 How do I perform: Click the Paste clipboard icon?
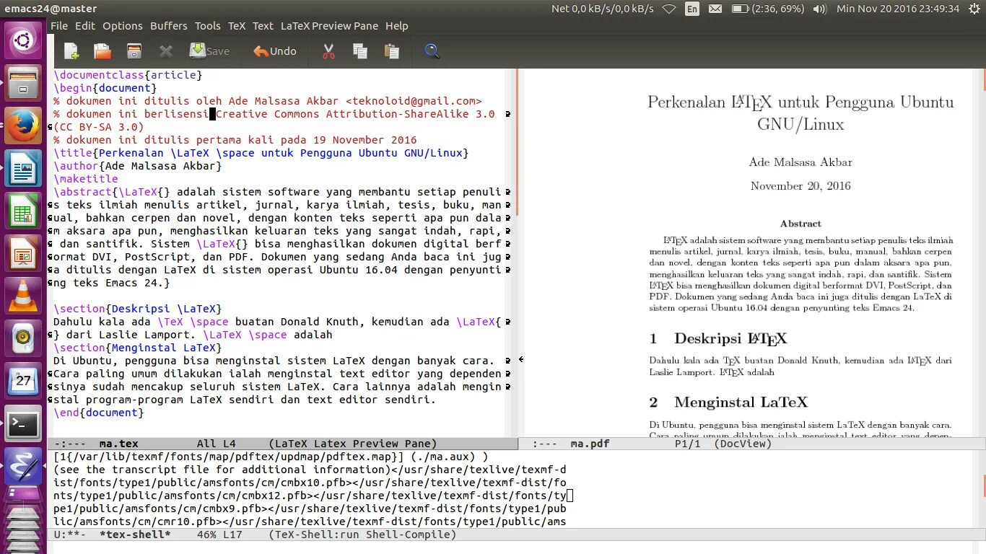[x=391, y=51]
